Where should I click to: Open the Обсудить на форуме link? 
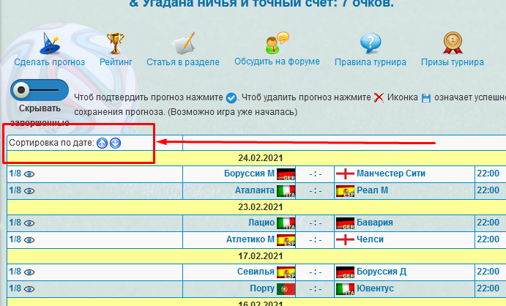[x=277, y=61]
